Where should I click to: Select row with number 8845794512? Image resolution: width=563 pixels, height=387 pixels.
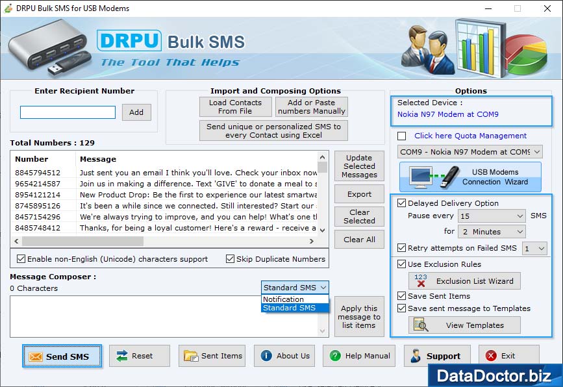point(165,173)
